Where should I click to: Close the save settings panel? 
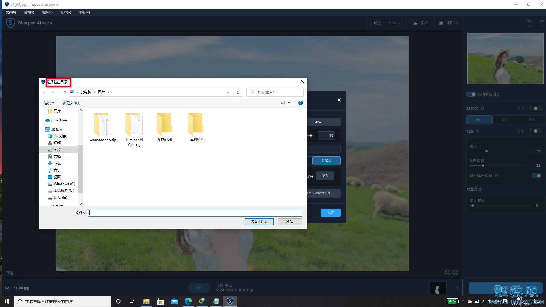[339, 100]
